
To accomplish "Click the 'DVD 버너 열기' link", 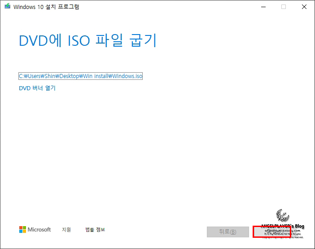I will tap(37, 88).
